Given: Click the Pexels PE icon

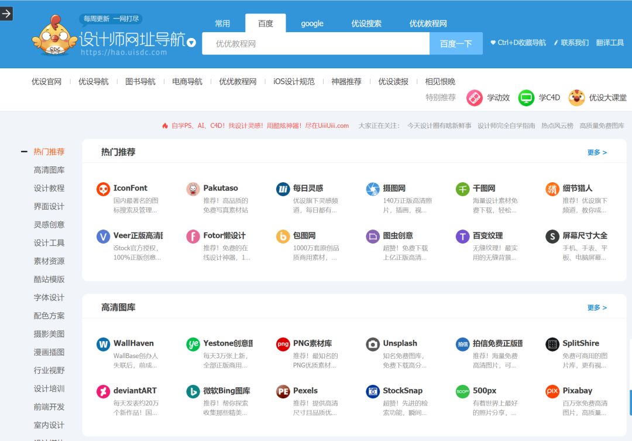Looking at the screenshot, I should [x=283, y=391].
